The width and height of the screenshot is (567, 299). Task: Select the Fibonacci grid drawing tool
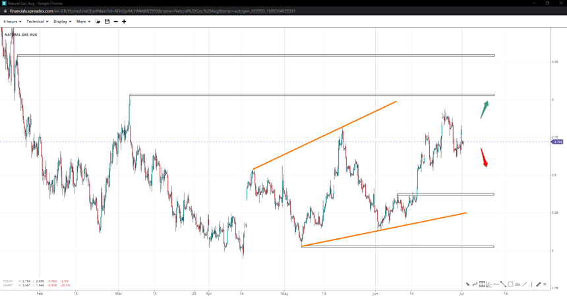point(482,284)
